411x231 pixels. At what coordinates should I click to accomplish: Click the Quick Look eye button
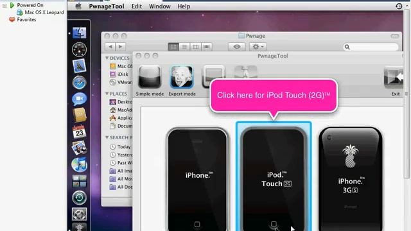click(x=237, y=47)
